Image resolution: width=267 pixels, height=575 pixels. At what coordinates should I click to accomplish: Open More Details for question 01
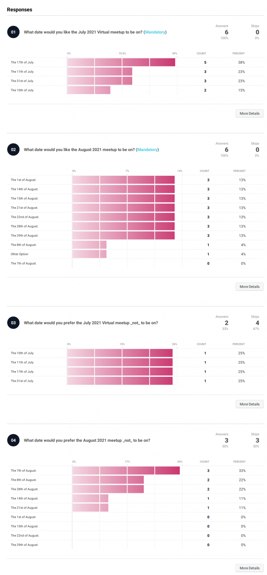click(249, 113)
